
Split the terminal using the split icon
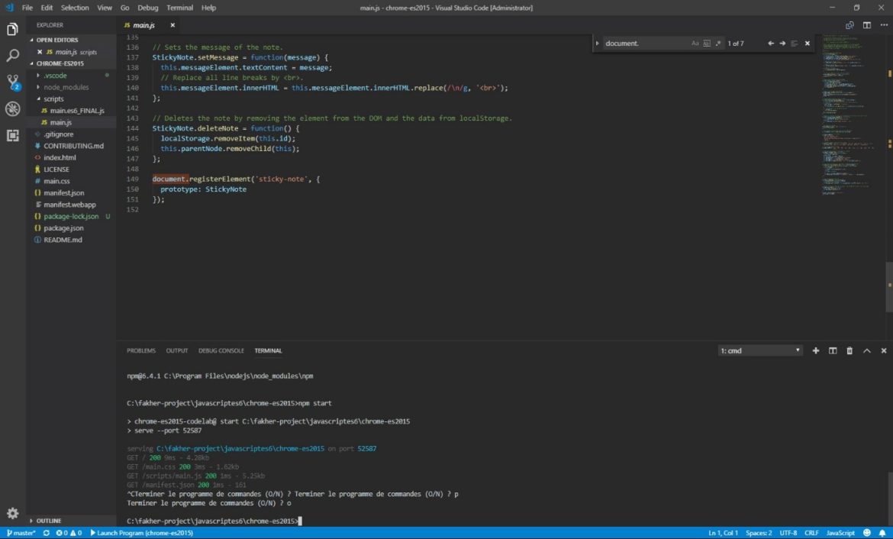(x=832, y=350)
